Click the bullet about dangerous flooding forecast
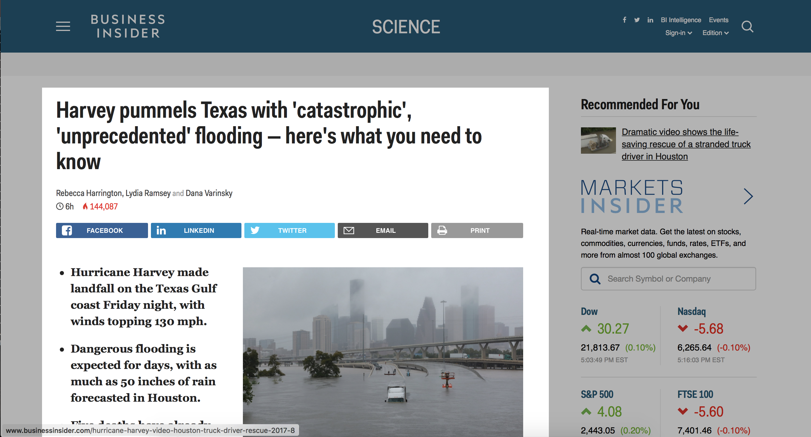 click(144, 373)
